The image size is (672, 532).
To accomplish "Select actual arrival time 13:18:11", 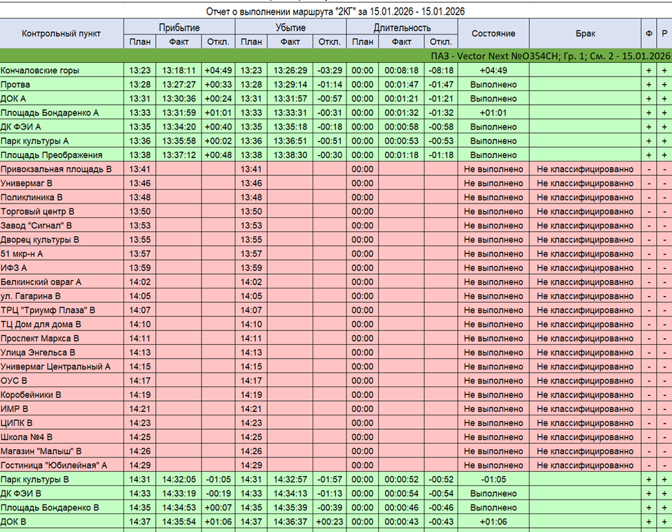I will coord(179,70).
